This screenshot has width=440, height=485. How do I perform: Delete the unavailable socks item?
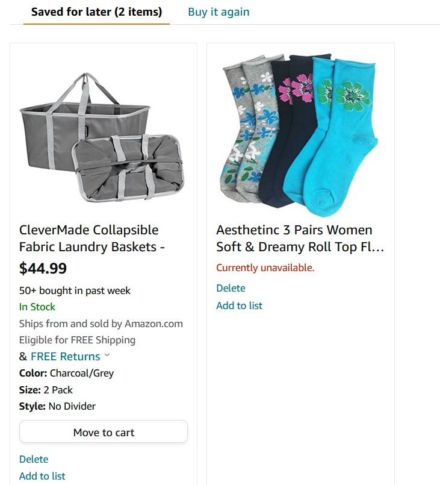pyautogui.click(x=231, y=288)
